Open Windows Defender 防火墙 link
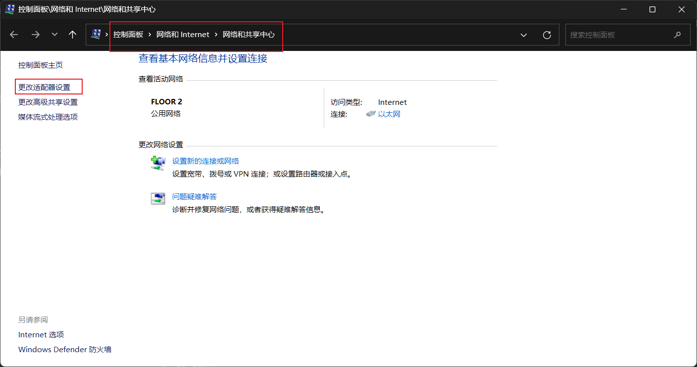 tap(65, 350)
